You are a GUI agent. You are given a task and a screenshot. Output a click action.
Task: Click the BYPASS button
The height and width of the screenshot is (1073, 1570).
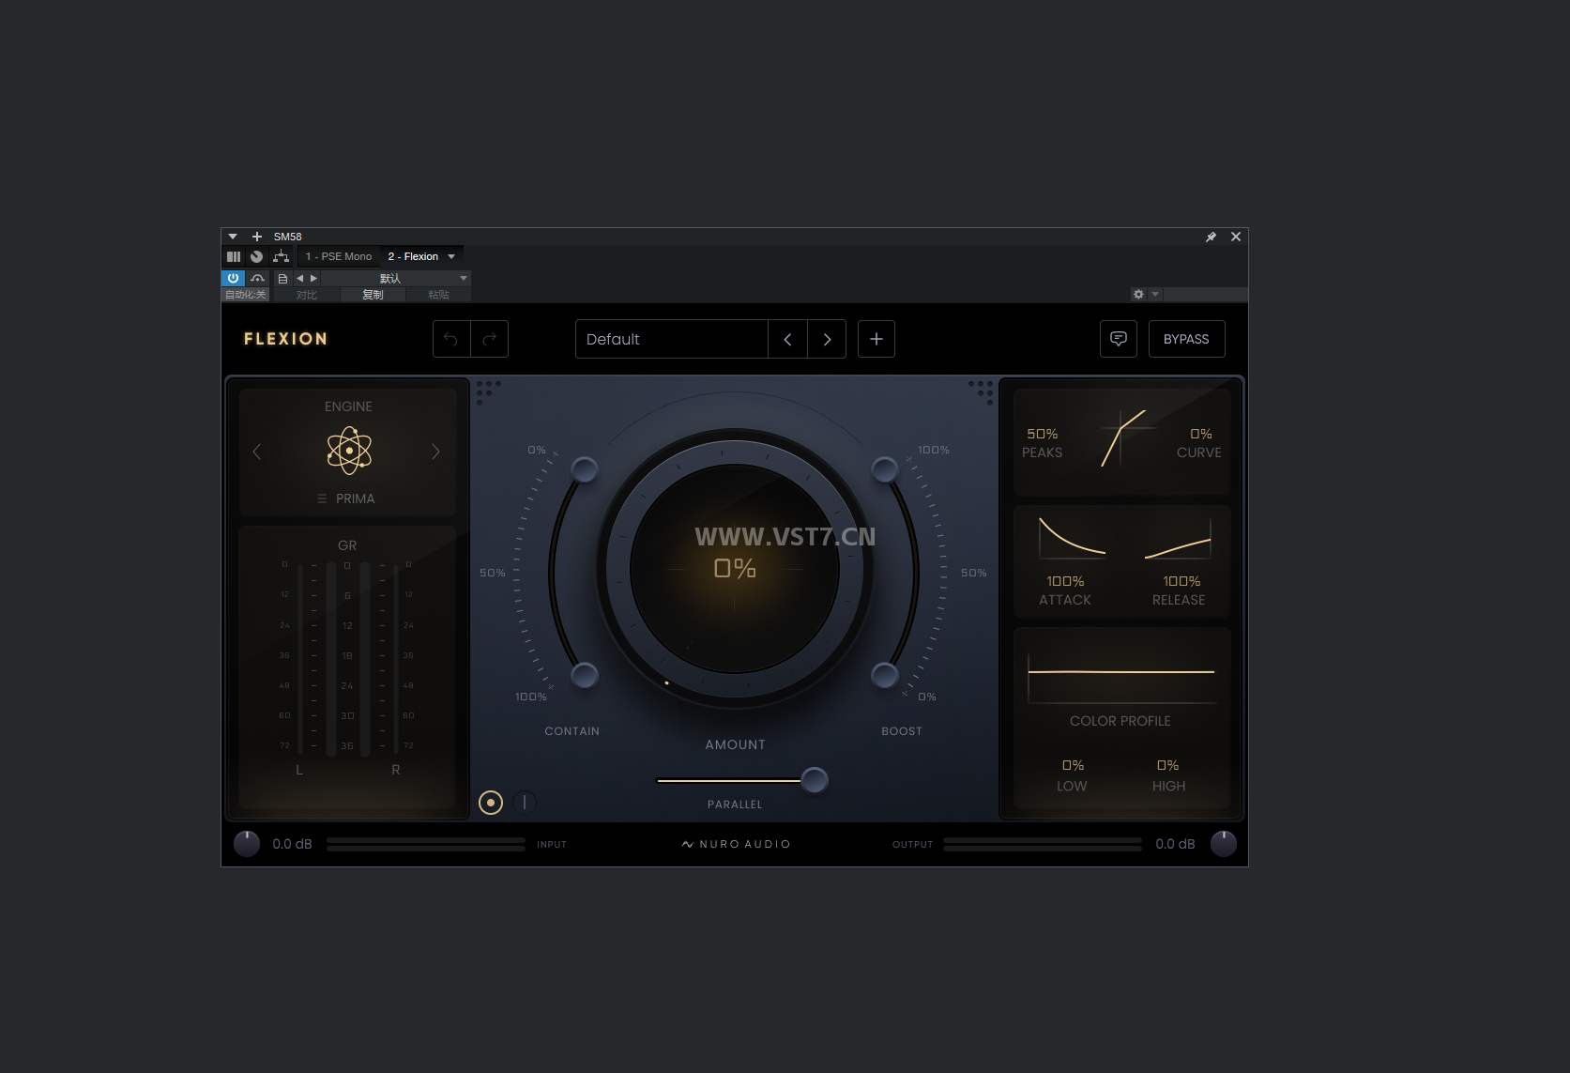(x=1186, y=339)
